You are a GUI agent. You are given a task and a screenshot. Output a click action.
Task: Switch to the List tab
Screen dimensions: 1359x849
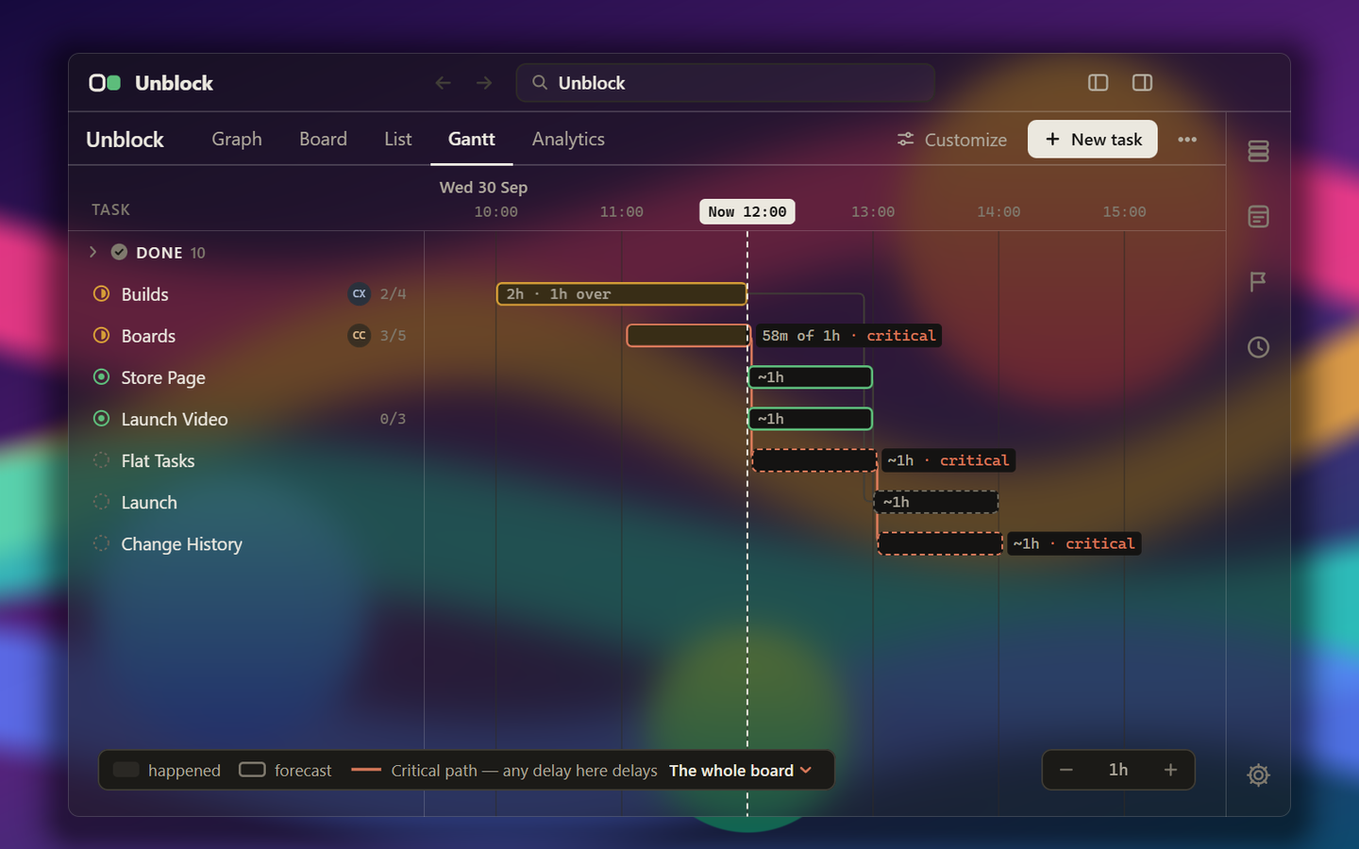[x=397, y=139]
